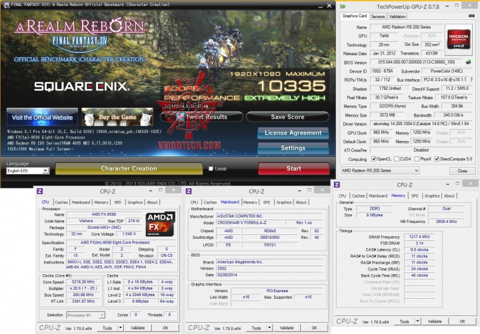
Task: Open Graphics tab in CPU-Z Mainboard window
Action: click(x=284, y=202)
